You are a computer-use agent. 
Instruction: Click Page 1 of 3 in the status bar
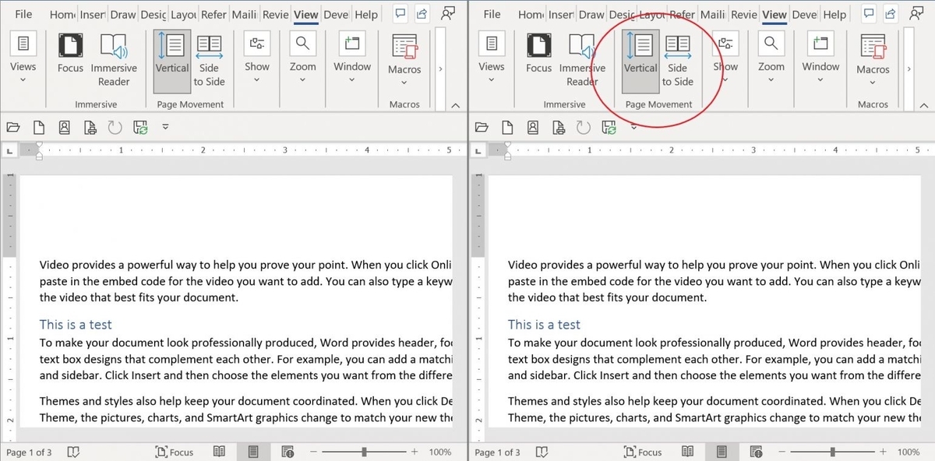[28, 452]
